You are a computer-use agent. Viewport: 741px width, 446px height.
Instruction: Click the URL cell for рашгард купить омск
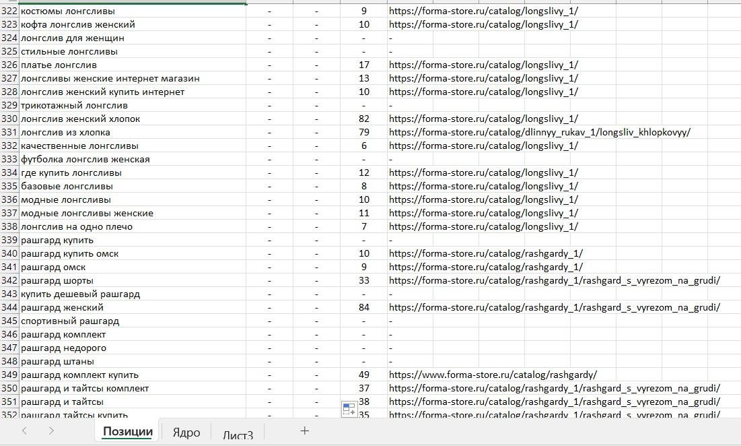point(486,254)
